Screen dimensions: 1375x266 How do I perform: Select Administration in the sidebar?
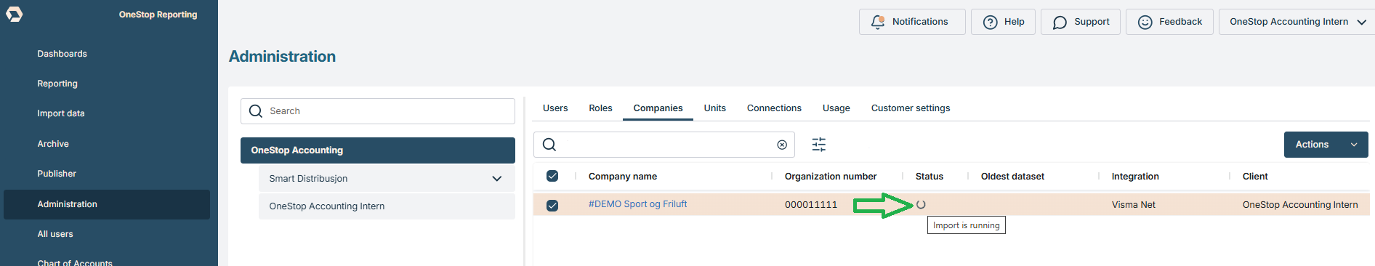(107, 204)
